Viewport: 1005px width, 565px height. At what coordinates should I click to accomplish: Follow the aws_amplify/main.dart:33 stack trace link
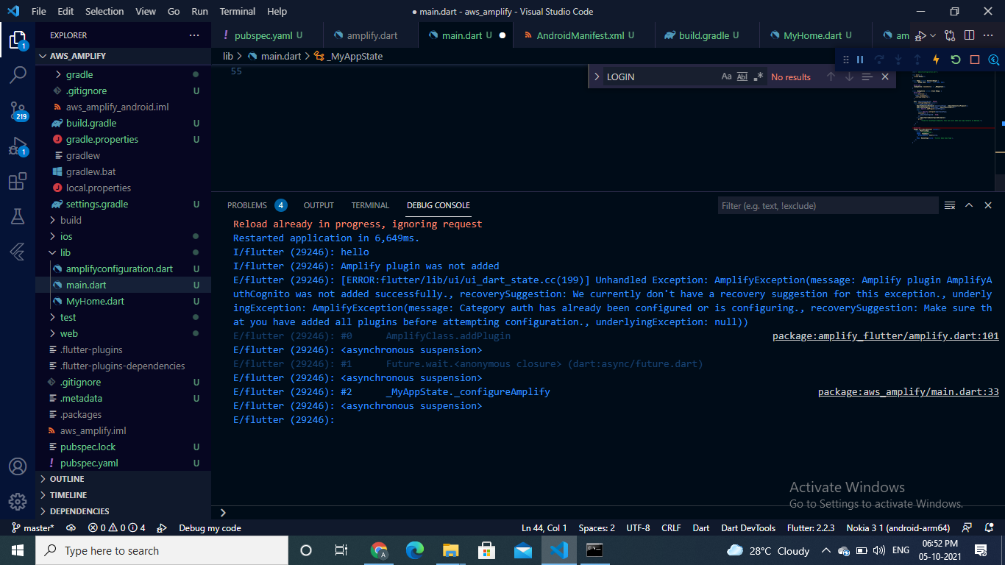pos(909,391)
